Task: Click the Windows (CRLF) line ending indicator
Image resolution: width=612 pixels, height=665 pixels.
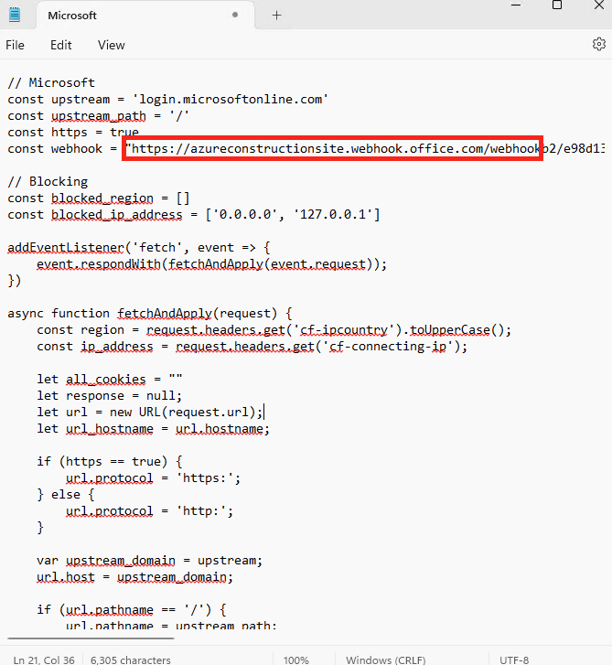Action: (x=385, y=660)
